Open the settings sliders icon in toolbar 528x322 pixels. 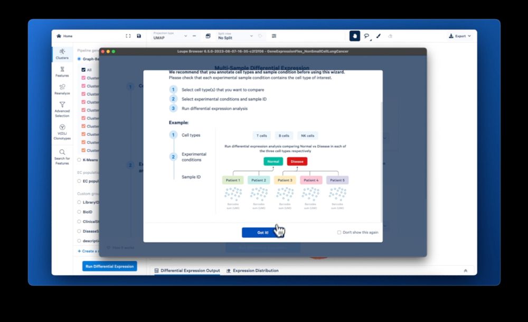tap(274, 36)
